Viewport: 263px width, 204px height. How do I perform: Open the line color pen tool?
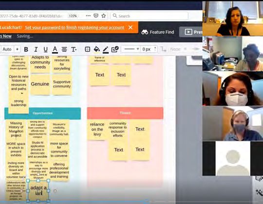click(106, 50)
